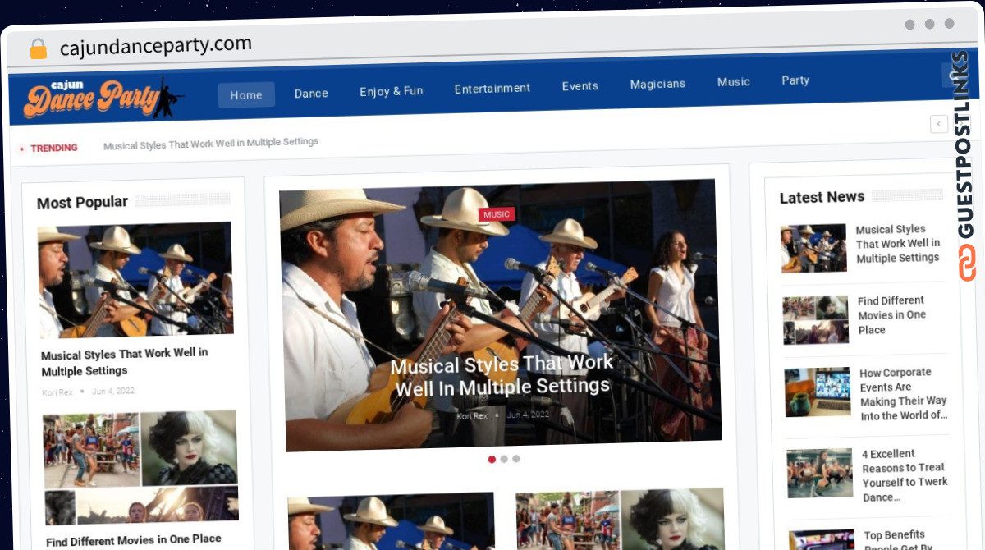Open the Events category
The image size is (985, 550).
pyautogui.click(x=580, y=86)
